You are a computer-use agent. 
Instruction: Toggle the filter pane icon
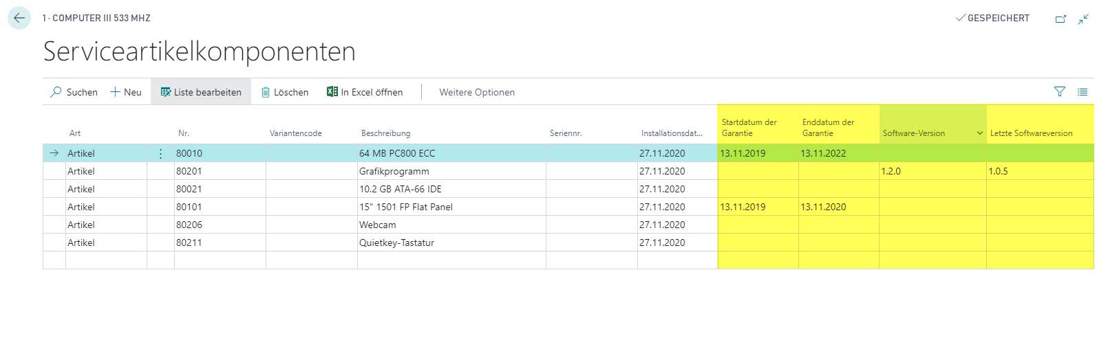(1060, 92)
